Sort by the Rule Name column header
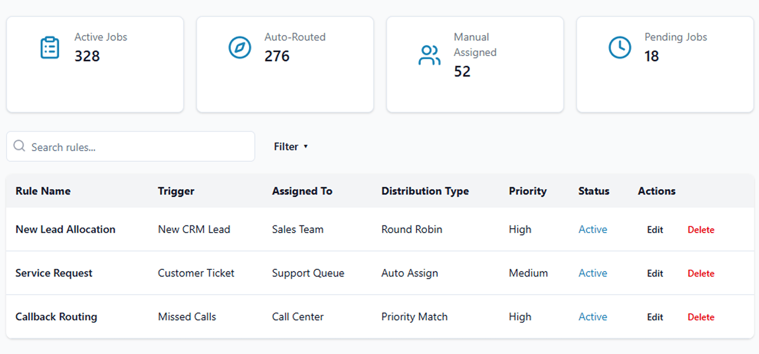This screenshot has height=354, width=759. [x=43, y=191]
